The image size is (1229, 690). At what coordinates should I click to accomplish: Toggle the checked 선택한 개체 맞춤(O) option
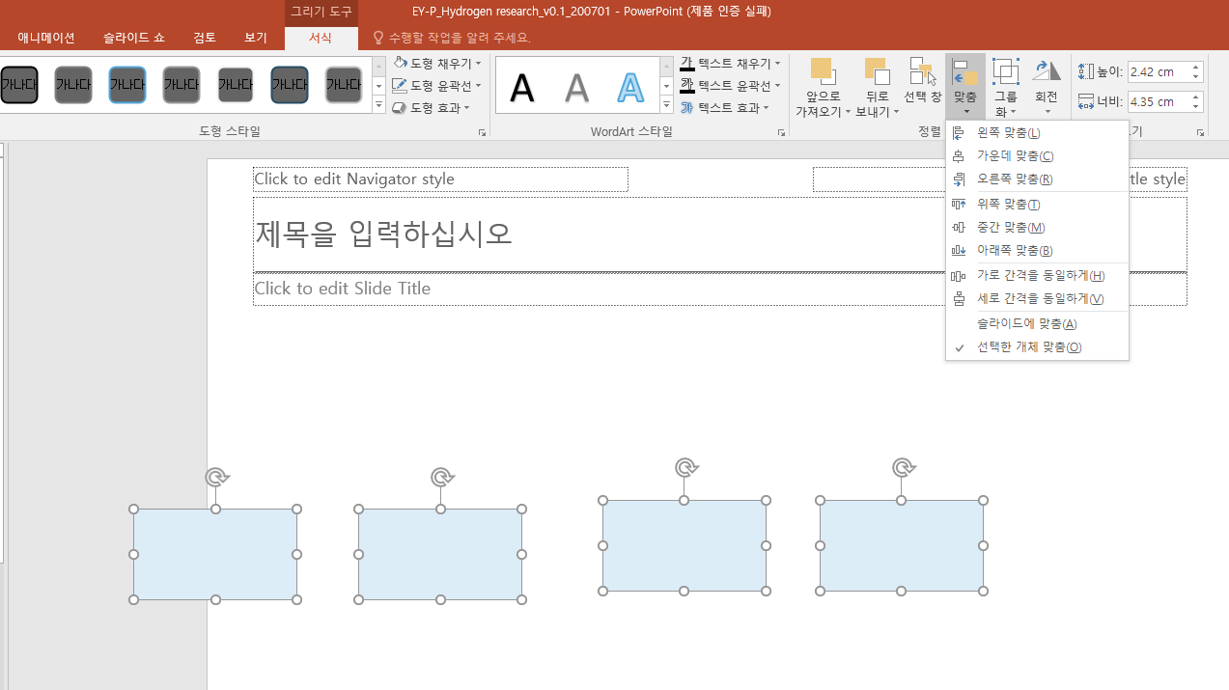pos(1037,347)
